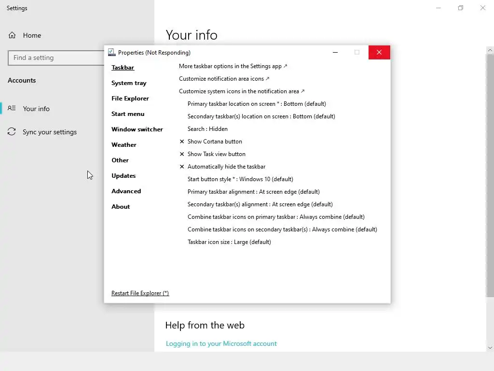Open the Other section
Image resolution: width=494 pixels, height=371 pixels.
coord(120,160)
